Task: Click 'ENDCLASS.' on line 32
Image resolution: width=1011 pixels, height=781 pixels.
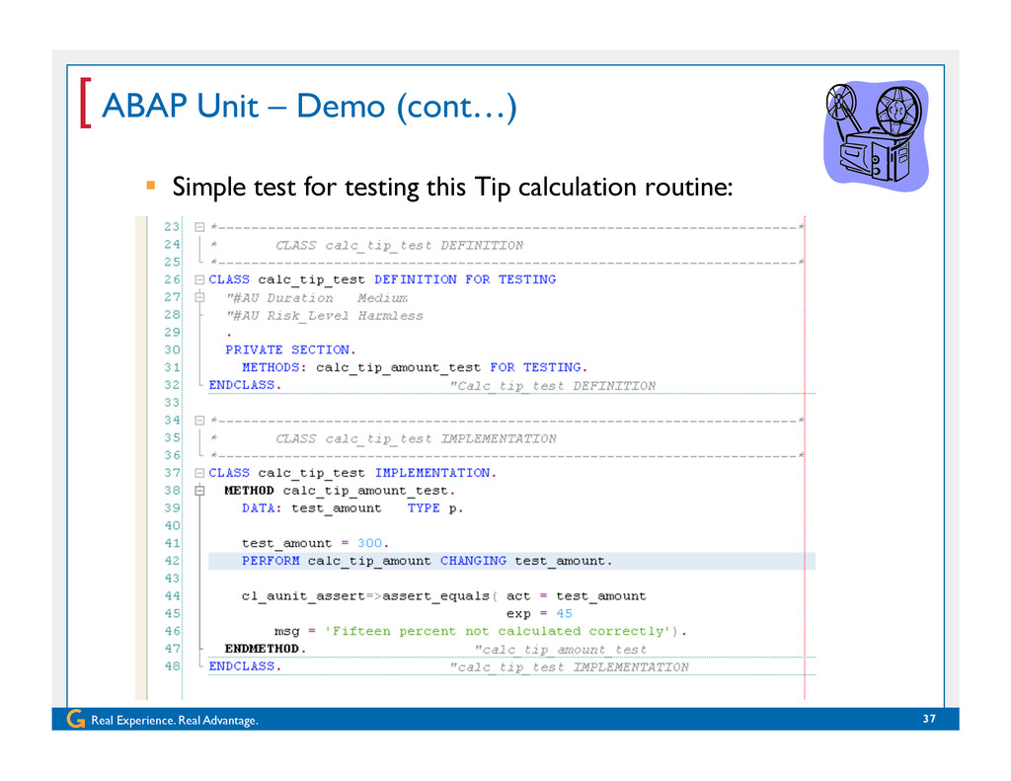Action: tap(245, 385)
